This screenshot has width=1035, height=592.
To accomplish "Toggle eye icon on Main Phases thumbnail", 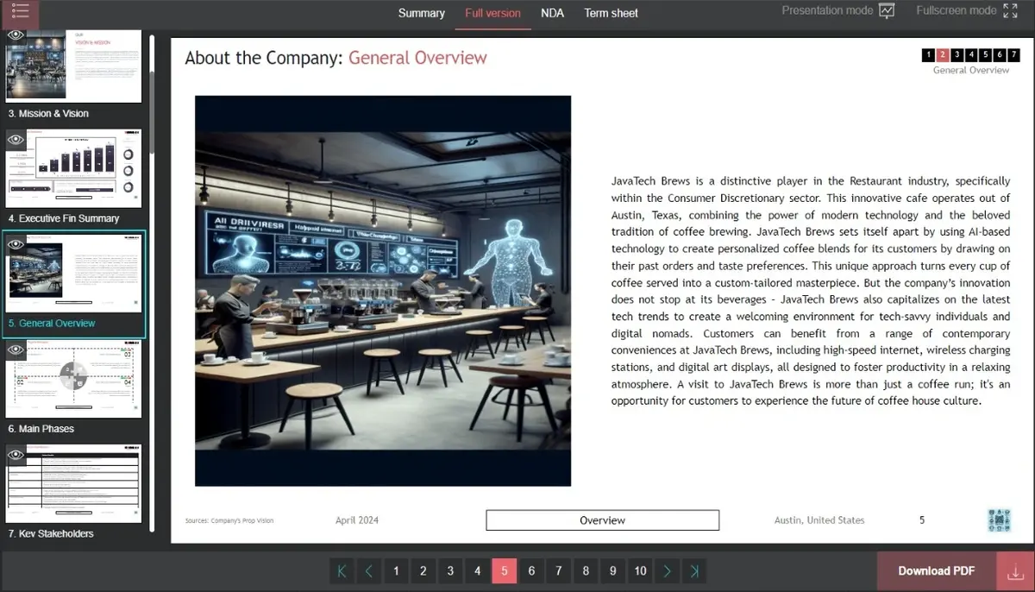I will click(16, 350).
